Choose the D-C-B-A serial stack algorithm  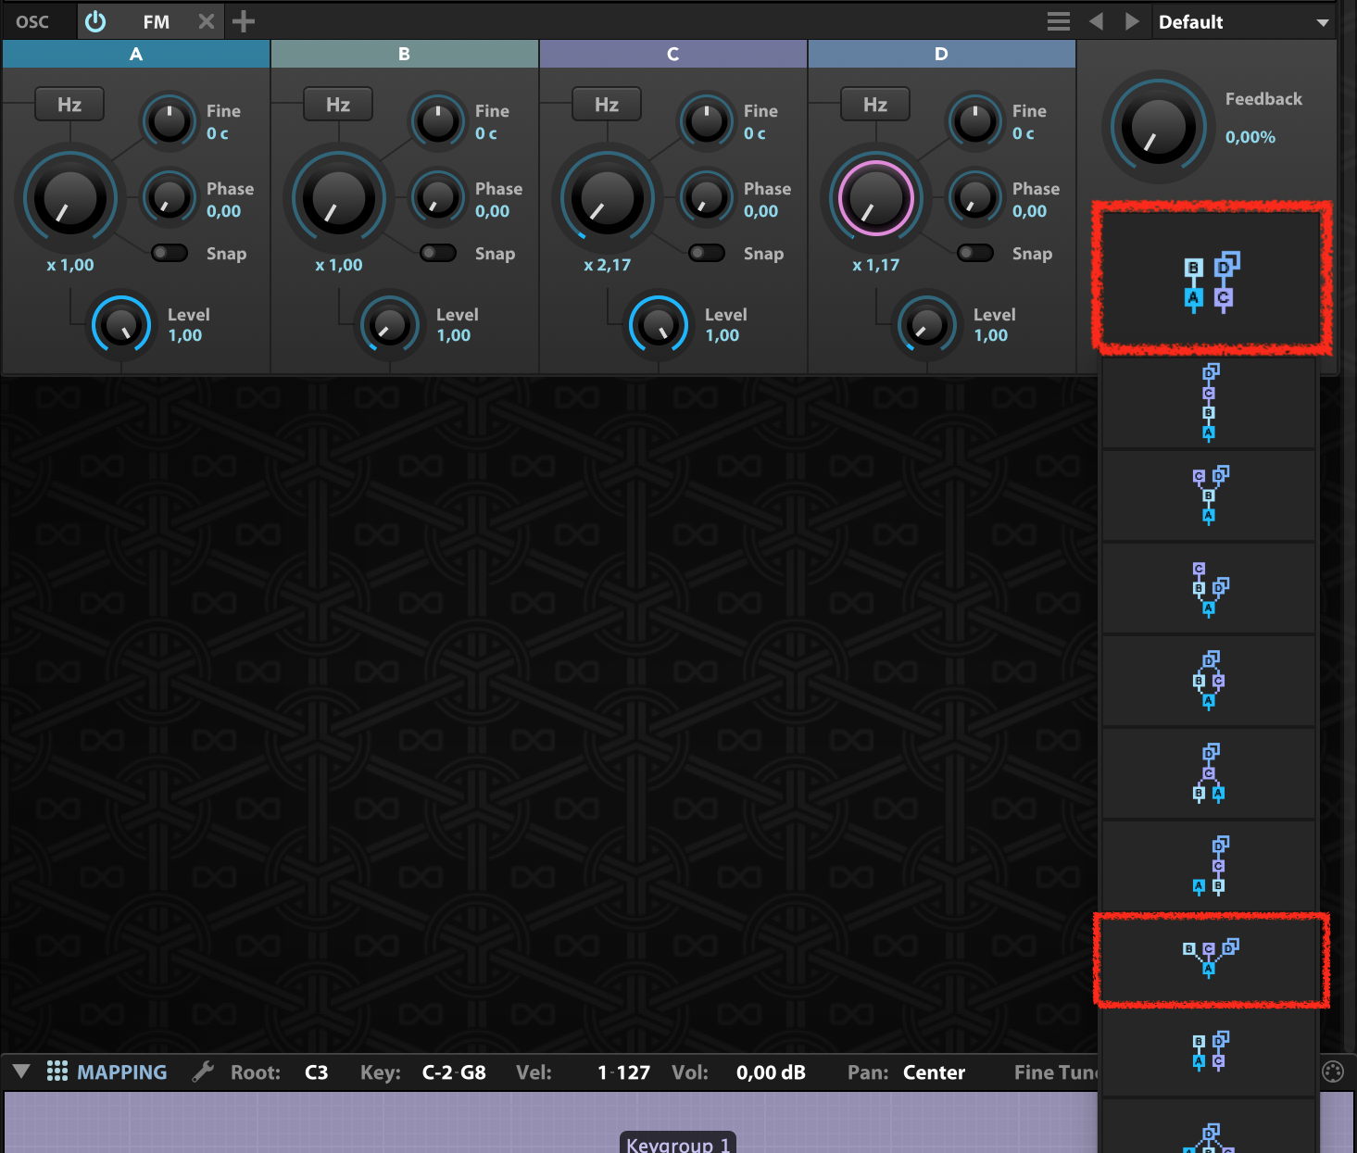click(x=1209, y=403)
